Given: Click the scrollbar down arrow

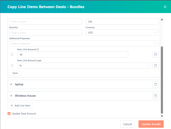Looking at the screenshot, I should coord(162,116).
